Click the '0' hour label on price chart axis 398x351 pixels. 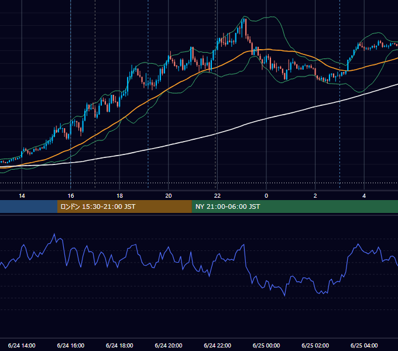point(266,196)
